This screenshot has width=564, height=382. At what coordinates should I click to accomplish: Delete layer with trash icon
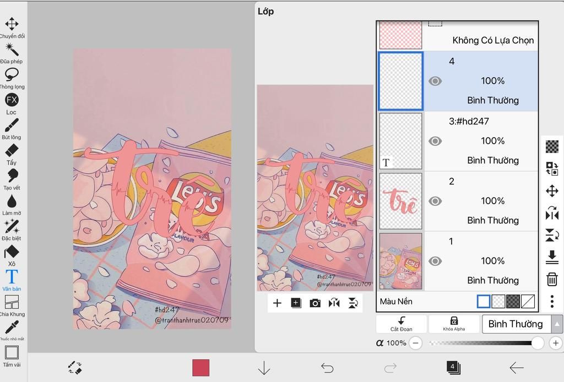(x=552, y=279)
